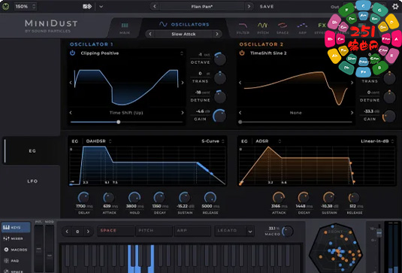
Task: Click the SAVE button
Action: coord(267,7)
